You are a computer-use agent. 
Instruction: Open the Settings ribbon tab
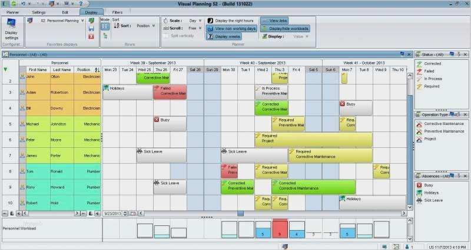tap(39, 12)
